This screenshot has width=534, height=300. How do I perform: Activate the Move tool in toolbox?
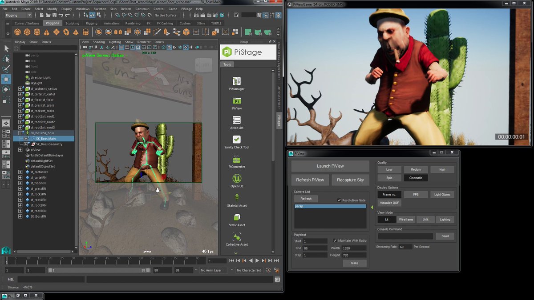pyautogui.click(x=6, y=79)
